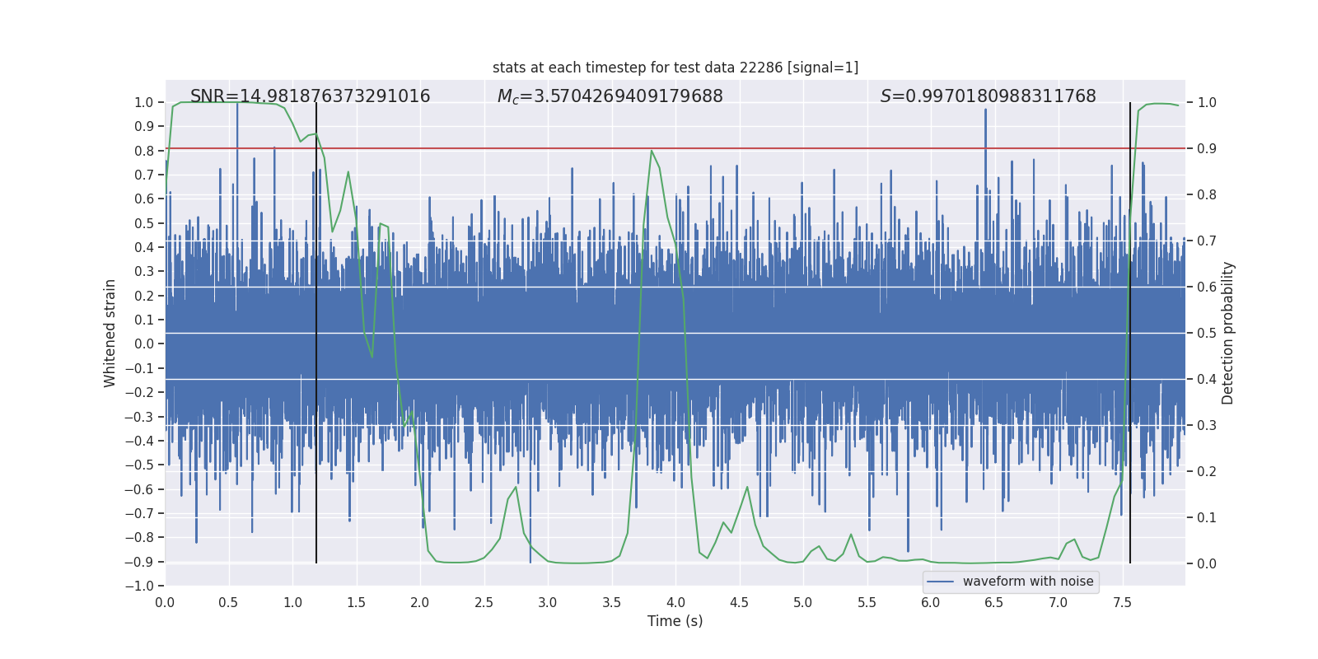Screen dimensions: 1318x659
Task: Select the SNR value annotation text
Action: point(310,96)
